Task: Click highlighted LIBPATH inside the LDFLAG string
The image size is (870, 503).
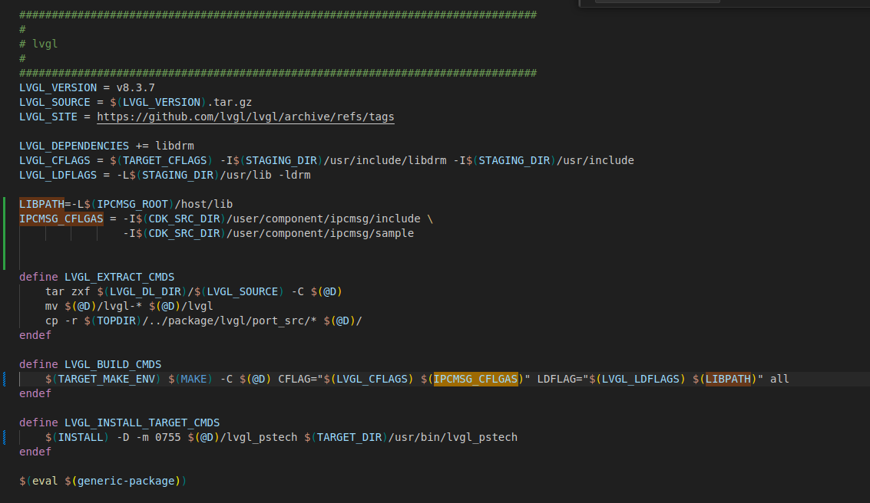Action: (728, 379)
